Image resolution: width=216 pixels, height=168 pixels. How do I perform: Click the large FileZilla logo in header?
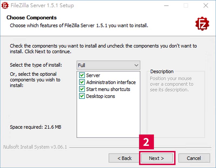pyautogui.click(x=202, y=24)
